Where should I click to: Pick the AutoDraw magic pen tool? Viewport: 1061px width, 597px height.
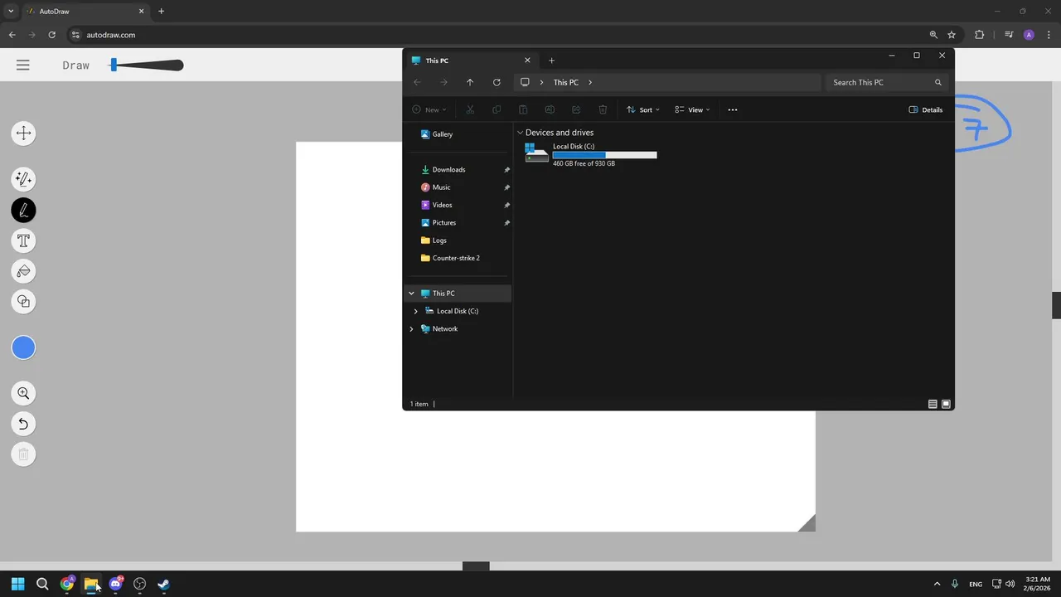pyautogui.click(x=23, y=179)
